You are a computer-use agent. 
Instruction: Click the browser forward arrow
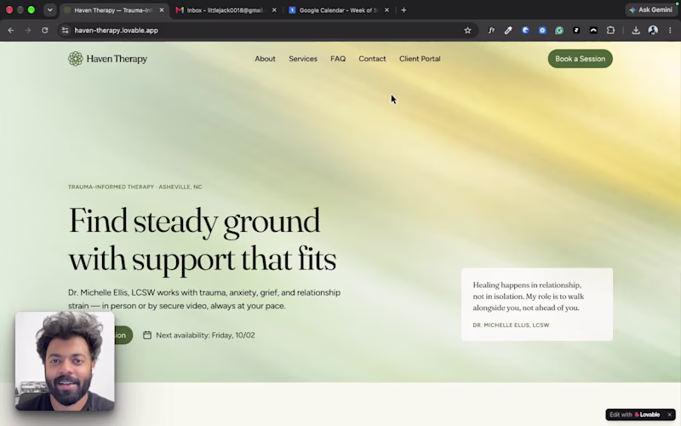coord(28,31)
